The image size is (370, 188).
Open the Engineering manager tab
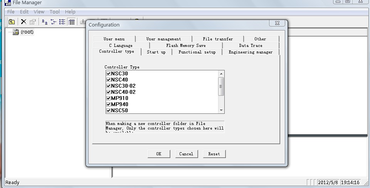point(250,52)
